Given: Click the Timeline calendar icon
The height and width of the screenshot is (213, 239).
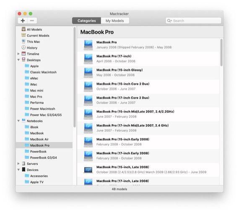Looking at the screenshot, I should pos(23,54).
